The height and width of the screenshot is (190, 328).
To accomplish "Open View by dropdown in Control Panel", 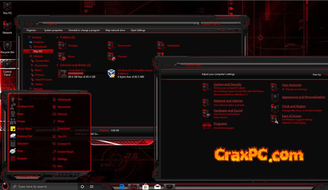I will point(326,75).
